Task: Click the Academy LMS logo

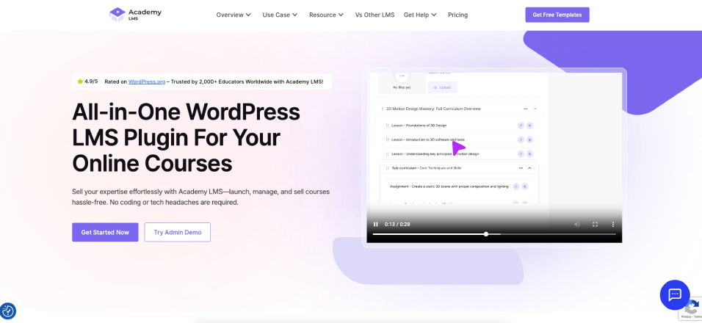Action: 135,15
